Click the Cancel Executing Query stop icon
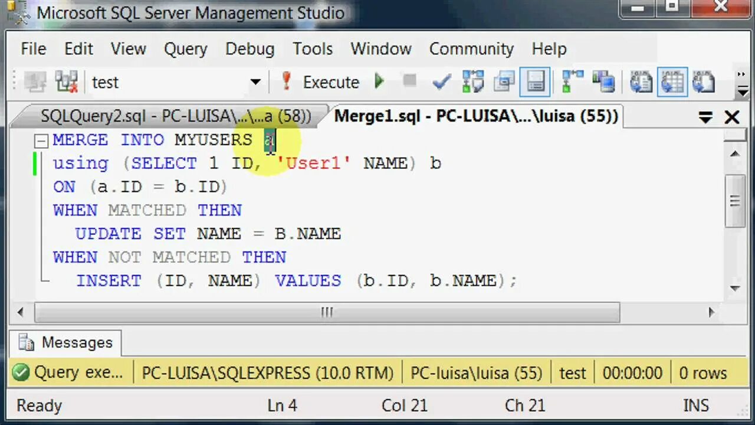Screen dimensions: 755x425 (x=409, y=81)
